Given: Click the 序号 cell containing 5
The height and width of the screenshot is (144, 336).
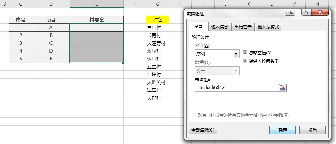Looking at the screenshot, I should 20,59.
